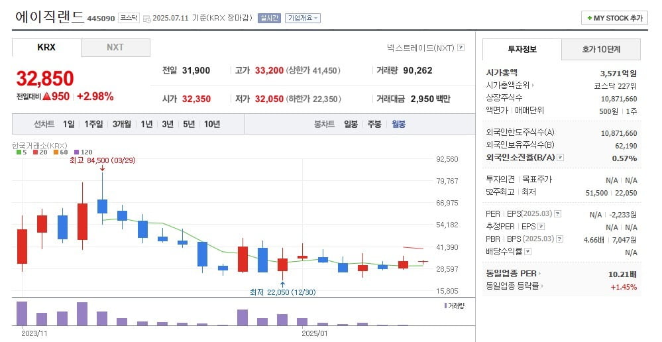Click the 에이직랜드 stock name heading
The height and width of the screenshot is (342, 662).
(50, 17)
